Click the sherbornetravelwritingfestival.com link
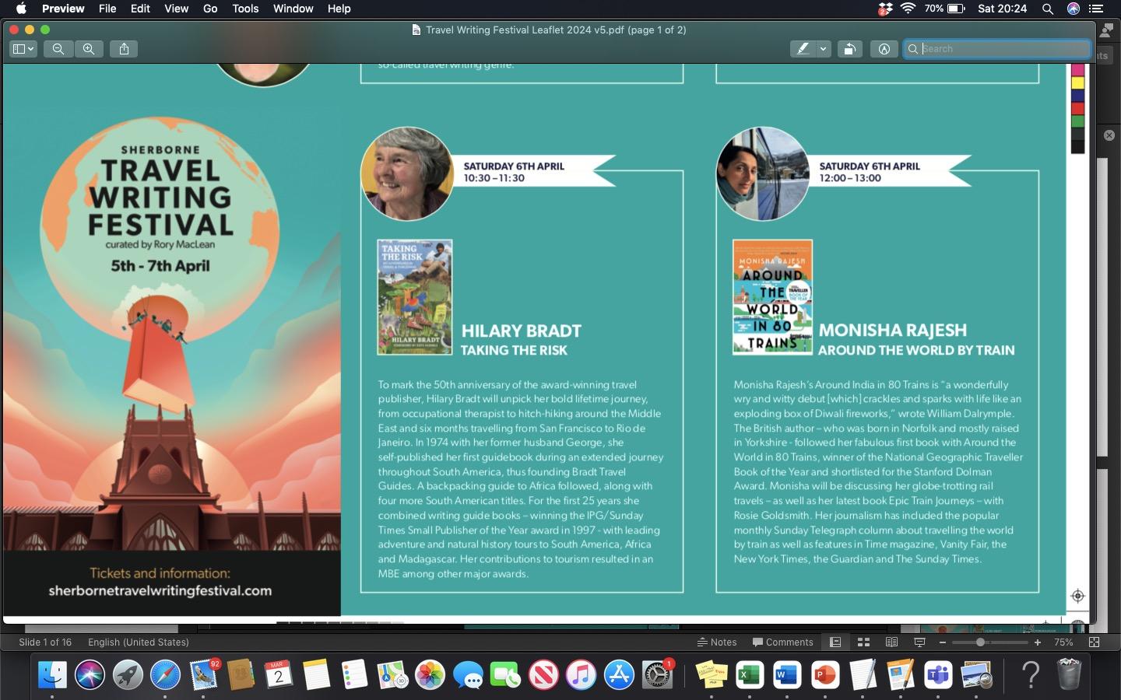Image resolution: width=1121 pixels, height=700 pixels. [x=160, y=591]
